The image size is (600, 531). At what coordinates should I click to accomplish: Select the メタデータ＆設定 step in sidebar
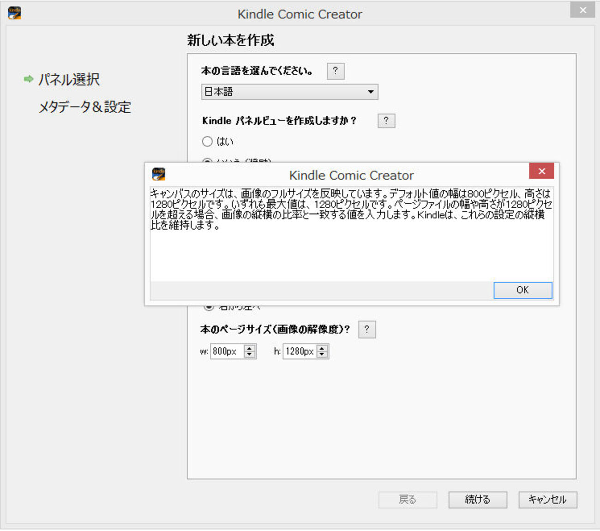85,107
